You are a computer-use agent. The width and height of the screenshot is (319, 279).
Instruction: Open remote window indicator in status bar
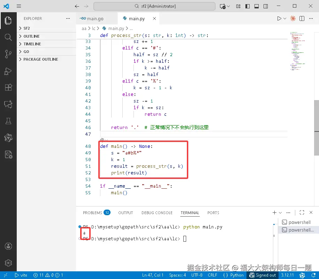(x=6, y=275)
